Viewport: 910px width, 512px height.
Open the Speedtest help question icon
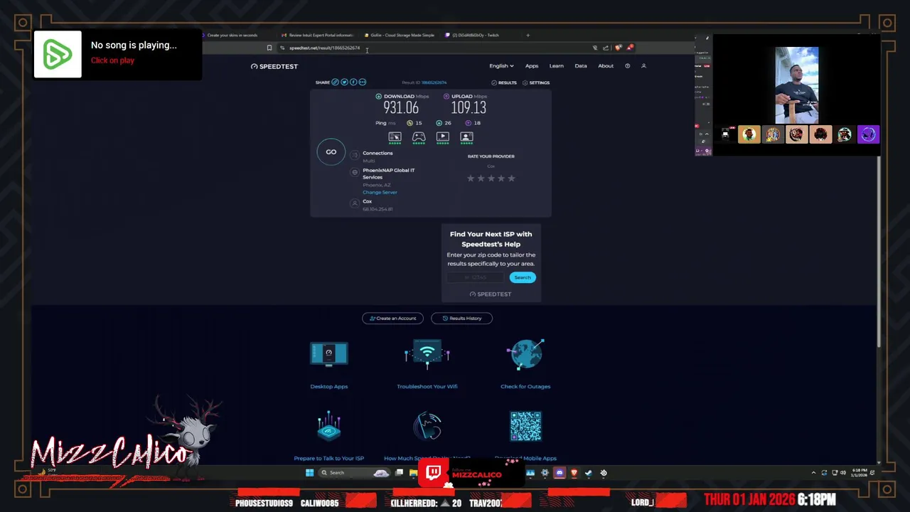click(627, 66)
